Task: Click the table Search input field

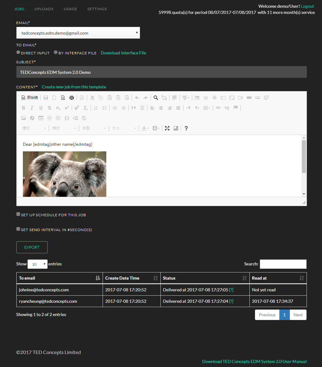Action: coord(283,264)
